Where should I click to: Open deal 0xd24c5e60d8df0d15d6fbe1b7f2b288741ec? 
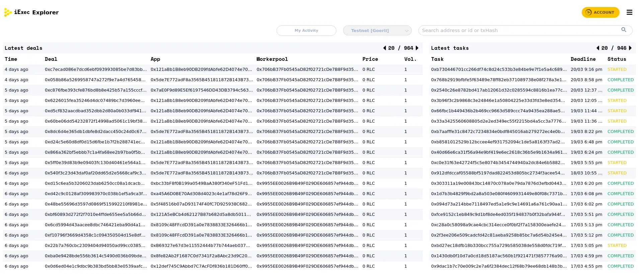[95, 142]
